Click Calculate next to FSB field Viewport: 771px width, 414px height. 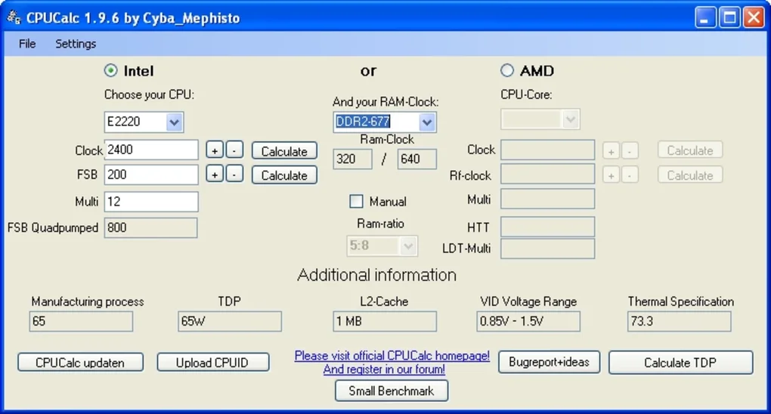pos(284,175)
